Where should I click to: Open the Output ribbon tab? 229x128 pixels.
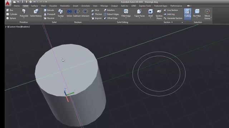114,6
